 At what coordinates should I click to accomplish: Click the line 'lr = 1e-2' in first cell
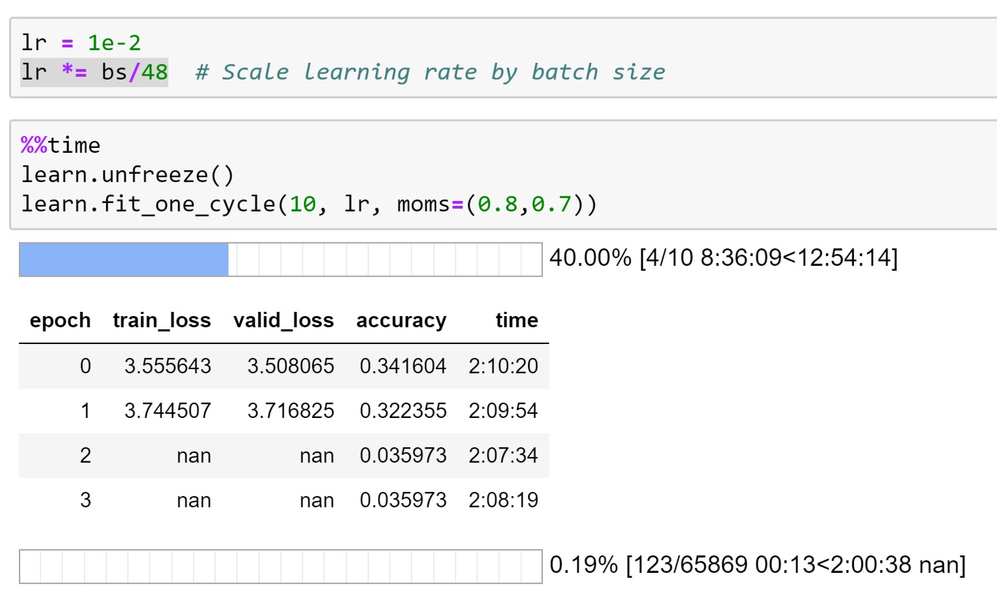[81, 43]
